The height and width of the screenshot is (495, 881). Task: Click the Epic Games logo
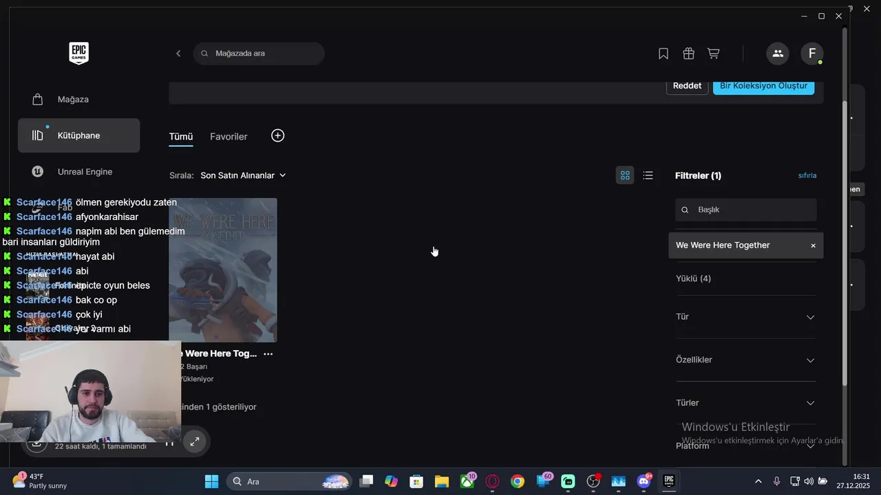(x=78, y=53)
